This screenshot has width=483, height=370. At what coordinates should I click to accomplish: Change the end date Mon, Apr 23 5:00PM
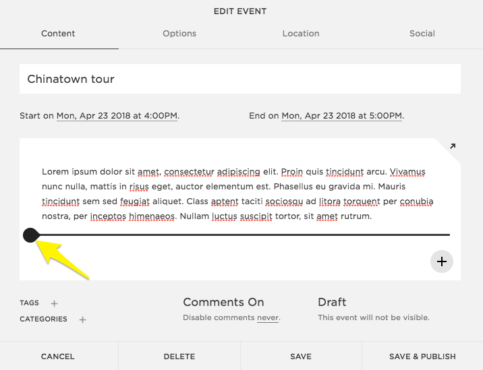341,116
